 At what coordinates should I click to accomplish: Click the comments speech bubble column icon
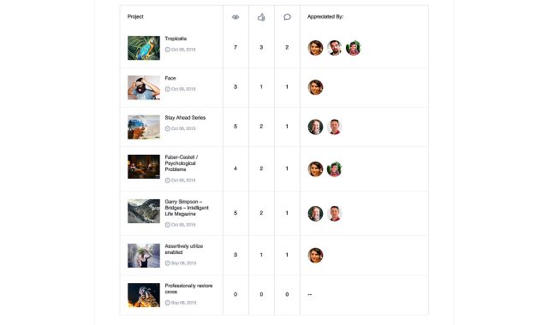[287, 17]
